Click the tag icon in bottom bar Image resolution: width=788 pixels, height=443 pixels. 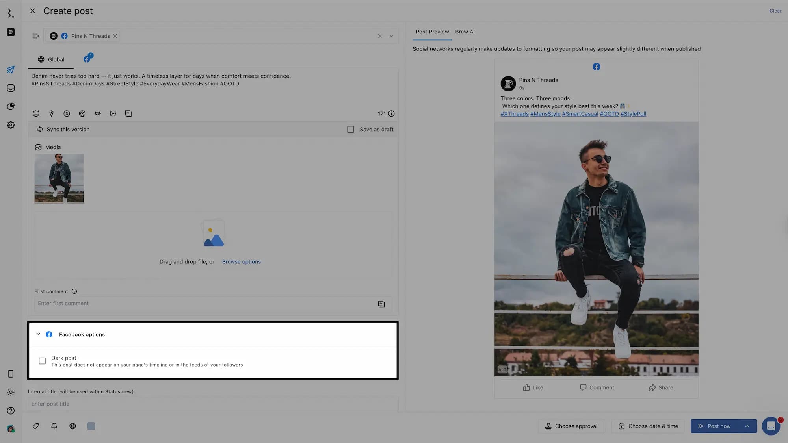click(36, 426)
